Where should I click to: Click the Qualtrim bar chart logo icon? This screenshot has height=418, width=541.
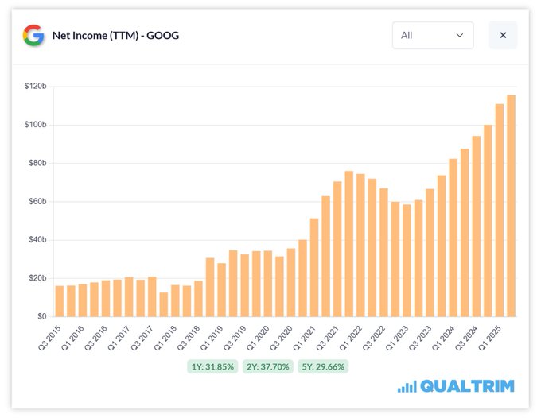click(407, 386)
